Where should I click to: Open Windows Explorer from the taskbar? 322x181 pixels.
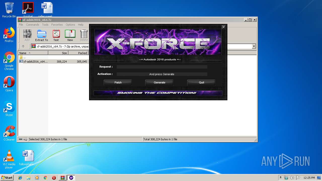pyautogui.click(x=28, y=178)
